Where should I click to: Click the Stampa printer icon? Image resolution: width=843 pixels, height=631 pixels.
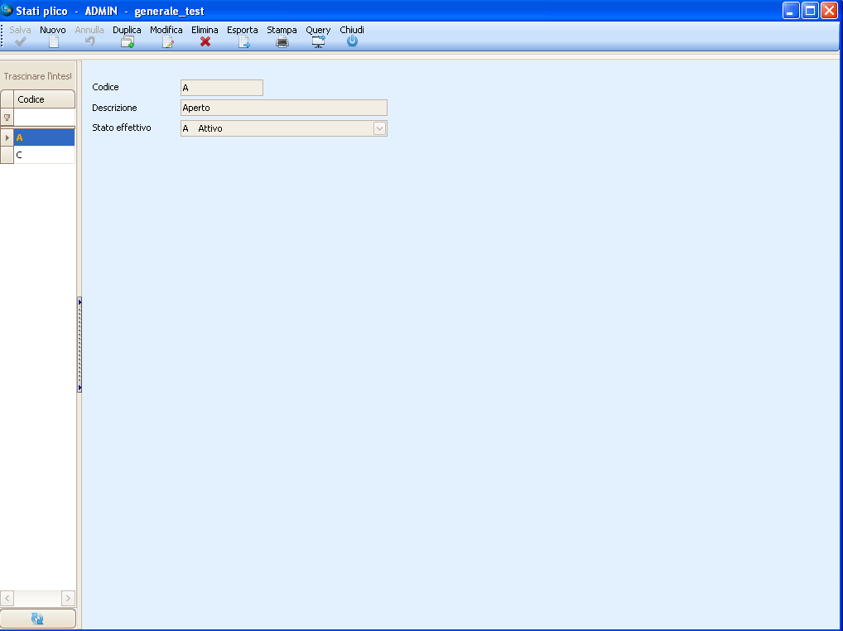click(x=282, y=41)
